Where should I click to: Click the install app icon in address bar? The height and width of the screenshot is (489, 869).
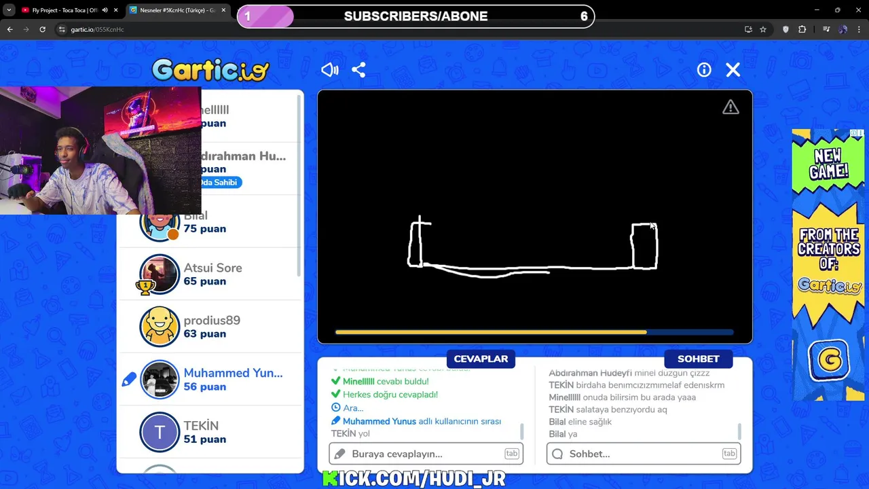(x=748, y=29)
